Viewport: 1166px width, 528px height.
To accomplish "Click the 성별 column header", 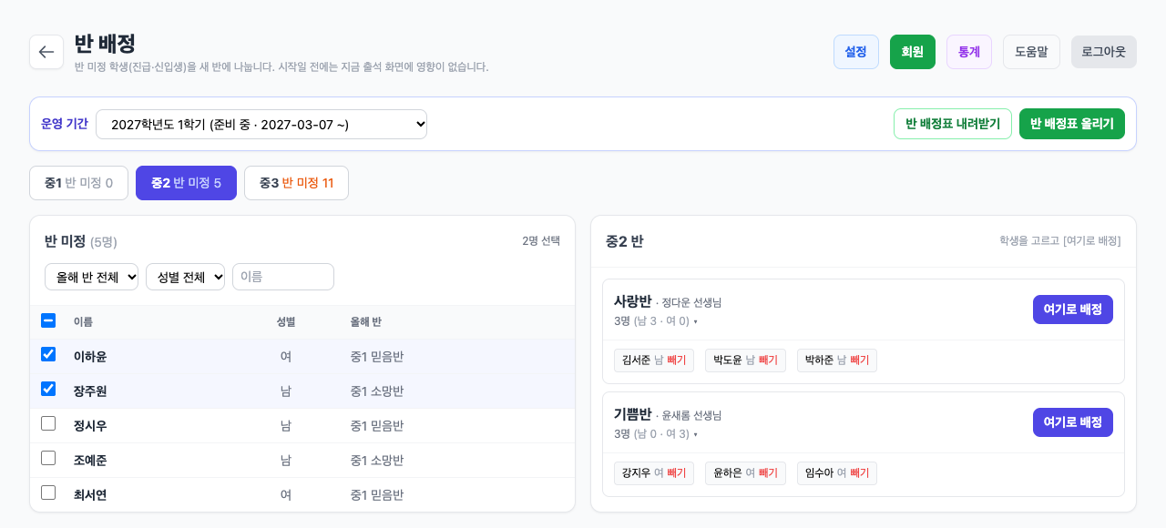I will pos(286,321).
